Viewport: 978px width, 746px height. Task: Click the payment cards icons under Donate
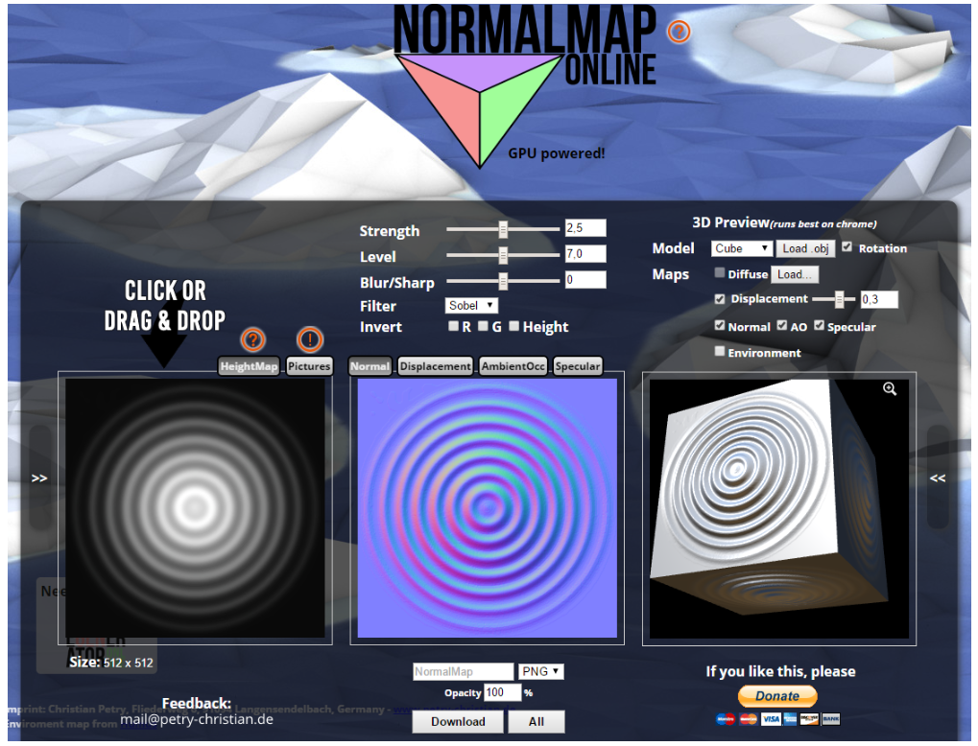[x=777, y=718]
